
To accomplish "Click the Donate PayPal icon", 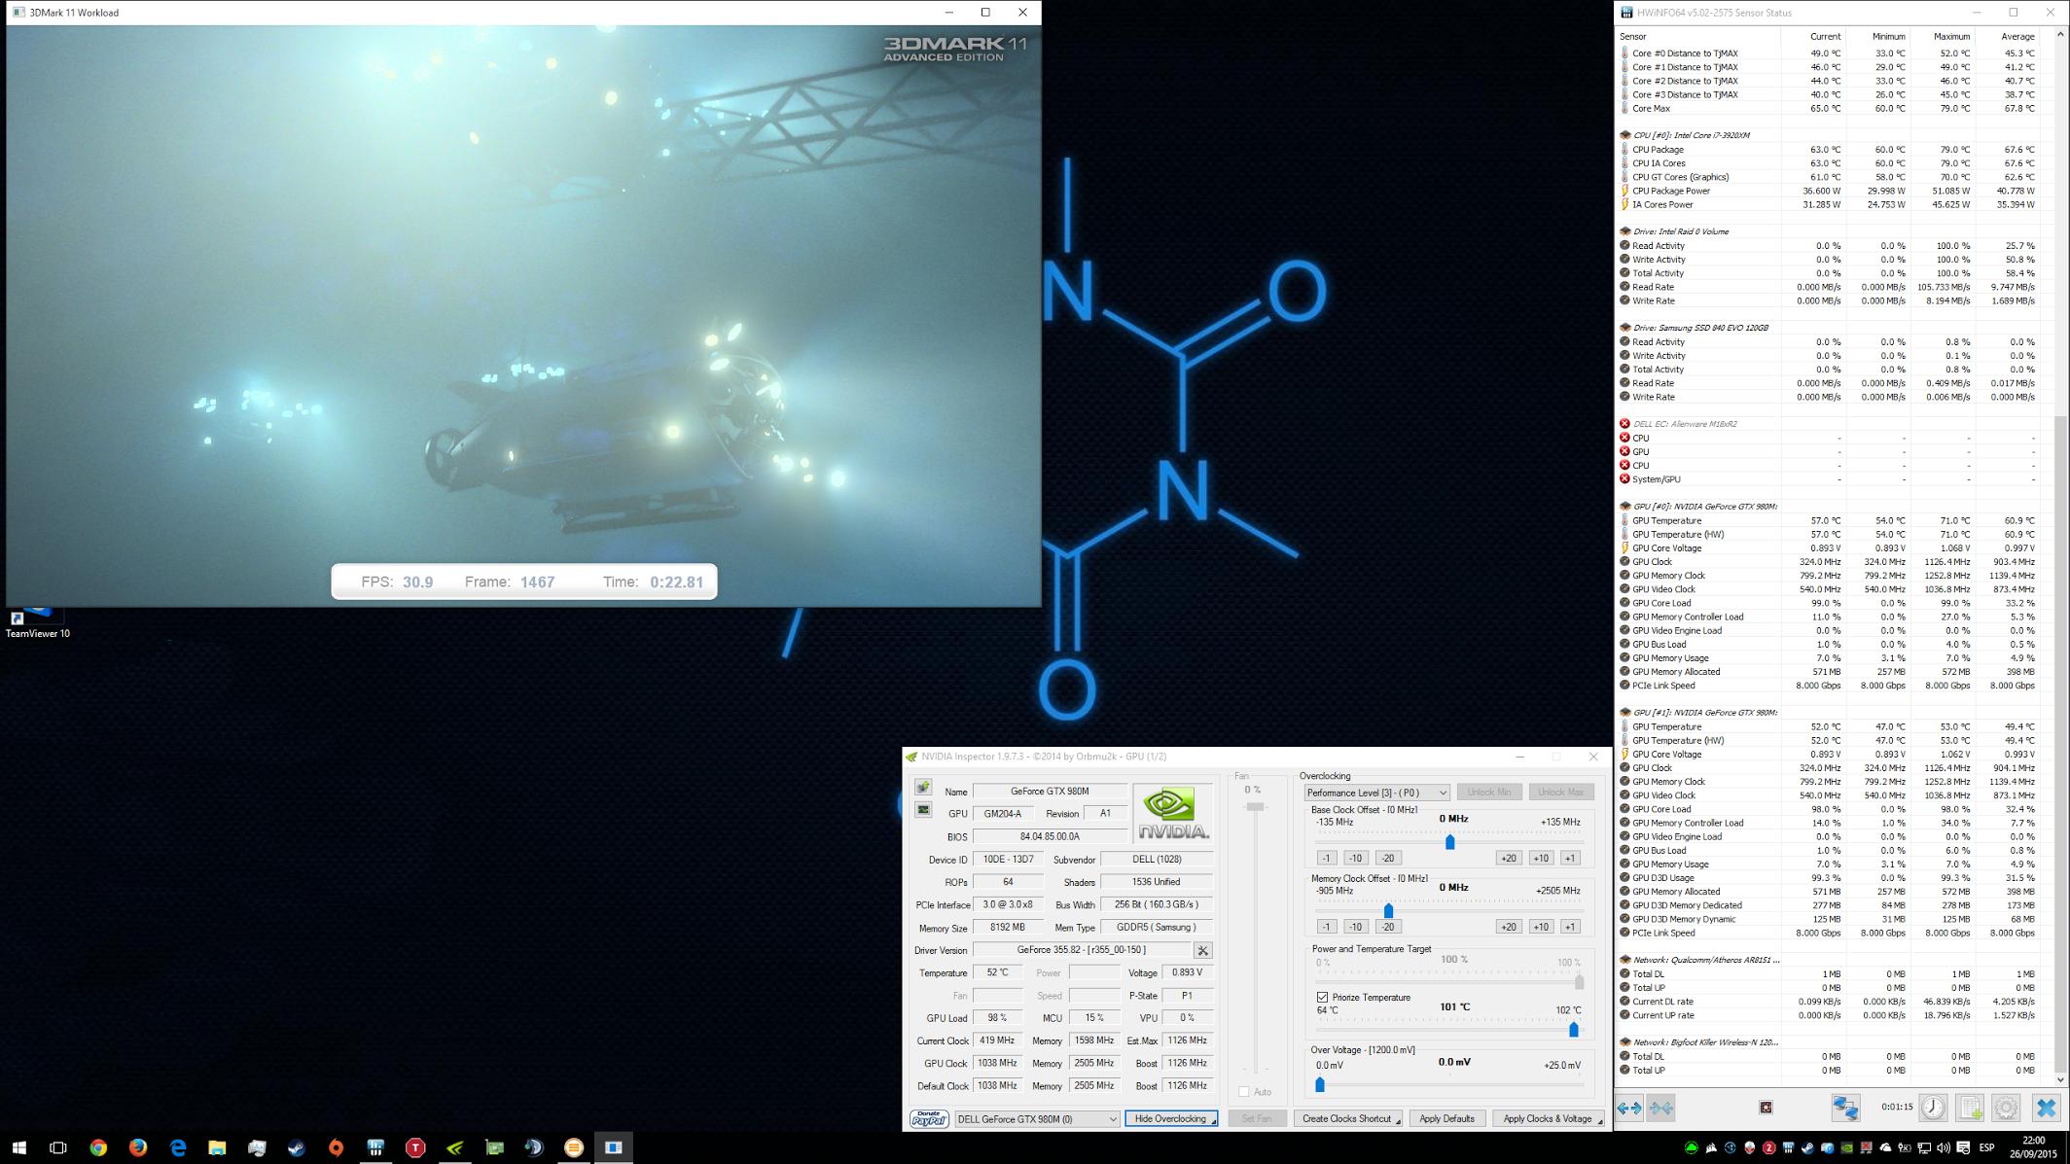I will (929, 1118).
